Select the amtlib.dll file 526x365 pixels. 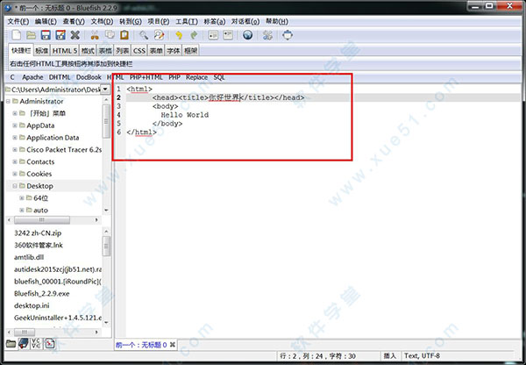click(x=29, y=257)
